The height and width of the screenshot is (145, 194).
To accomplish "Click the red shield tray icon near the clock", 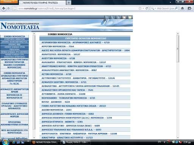I will tap(168, 142).
